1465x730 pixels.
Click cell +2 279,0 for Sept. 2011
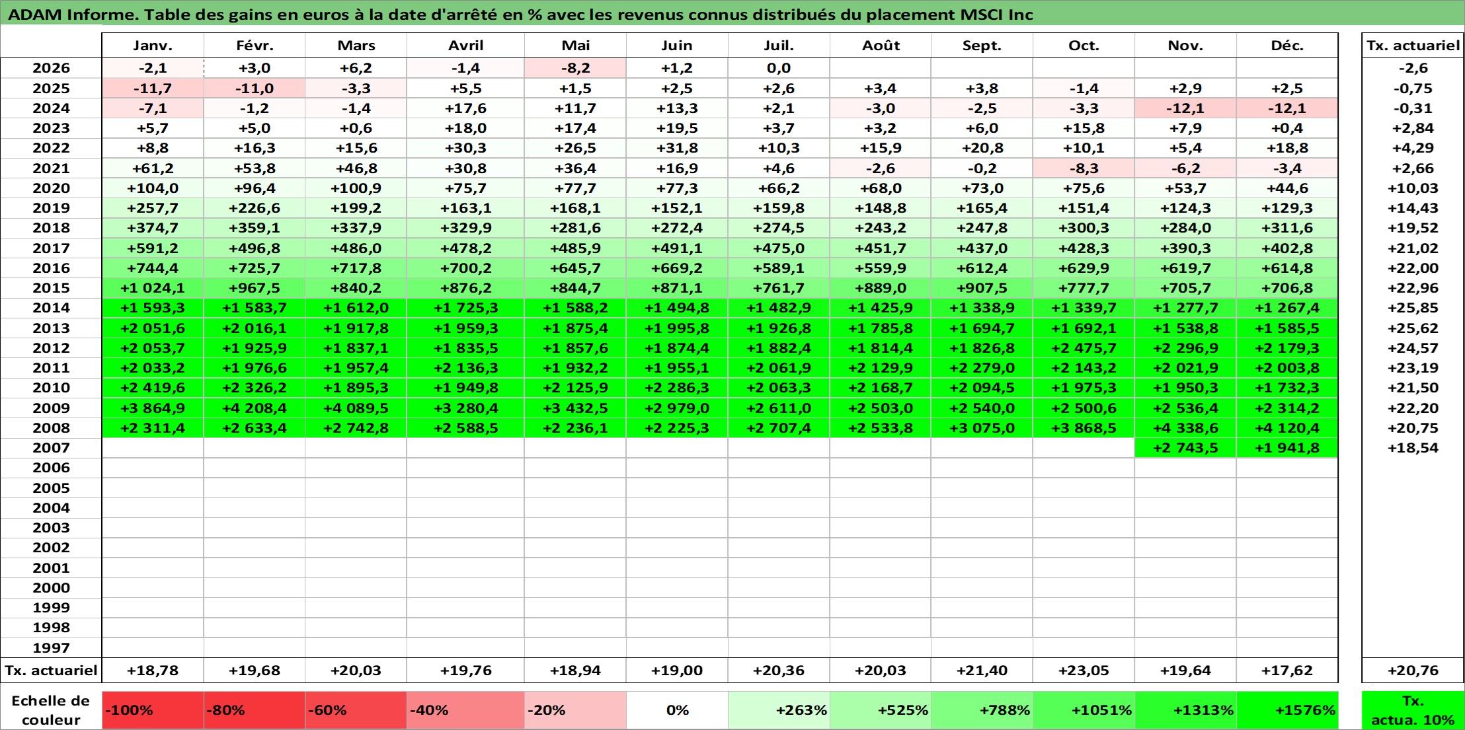tap(982, 368)
